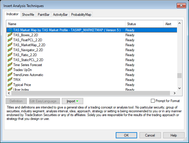Click the TRIX indicator icon

point(10,80)
